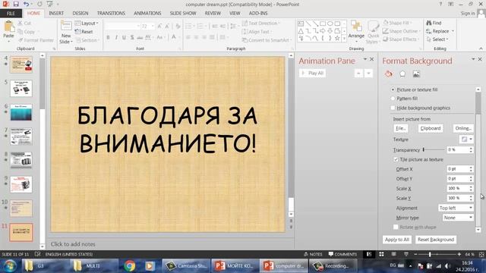The width and height of the screenshot is (486, 273).
Task: Click Apply to All button
Action: coord(397,240)
